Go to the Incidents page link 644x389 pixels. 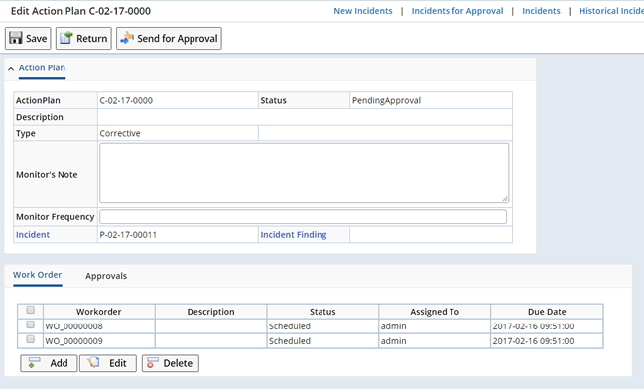(541, 11)
